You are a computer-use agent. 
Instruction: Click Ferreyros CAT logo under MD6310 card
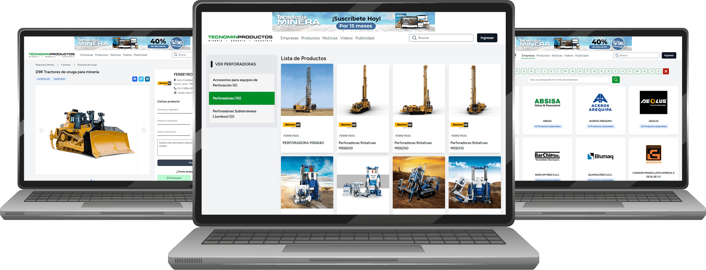[459, 125]
